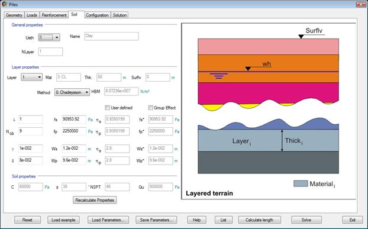Click the Save Parameters button
This screenshot has width=368, height=229.
pyautogui.click(x=156, y=220)
